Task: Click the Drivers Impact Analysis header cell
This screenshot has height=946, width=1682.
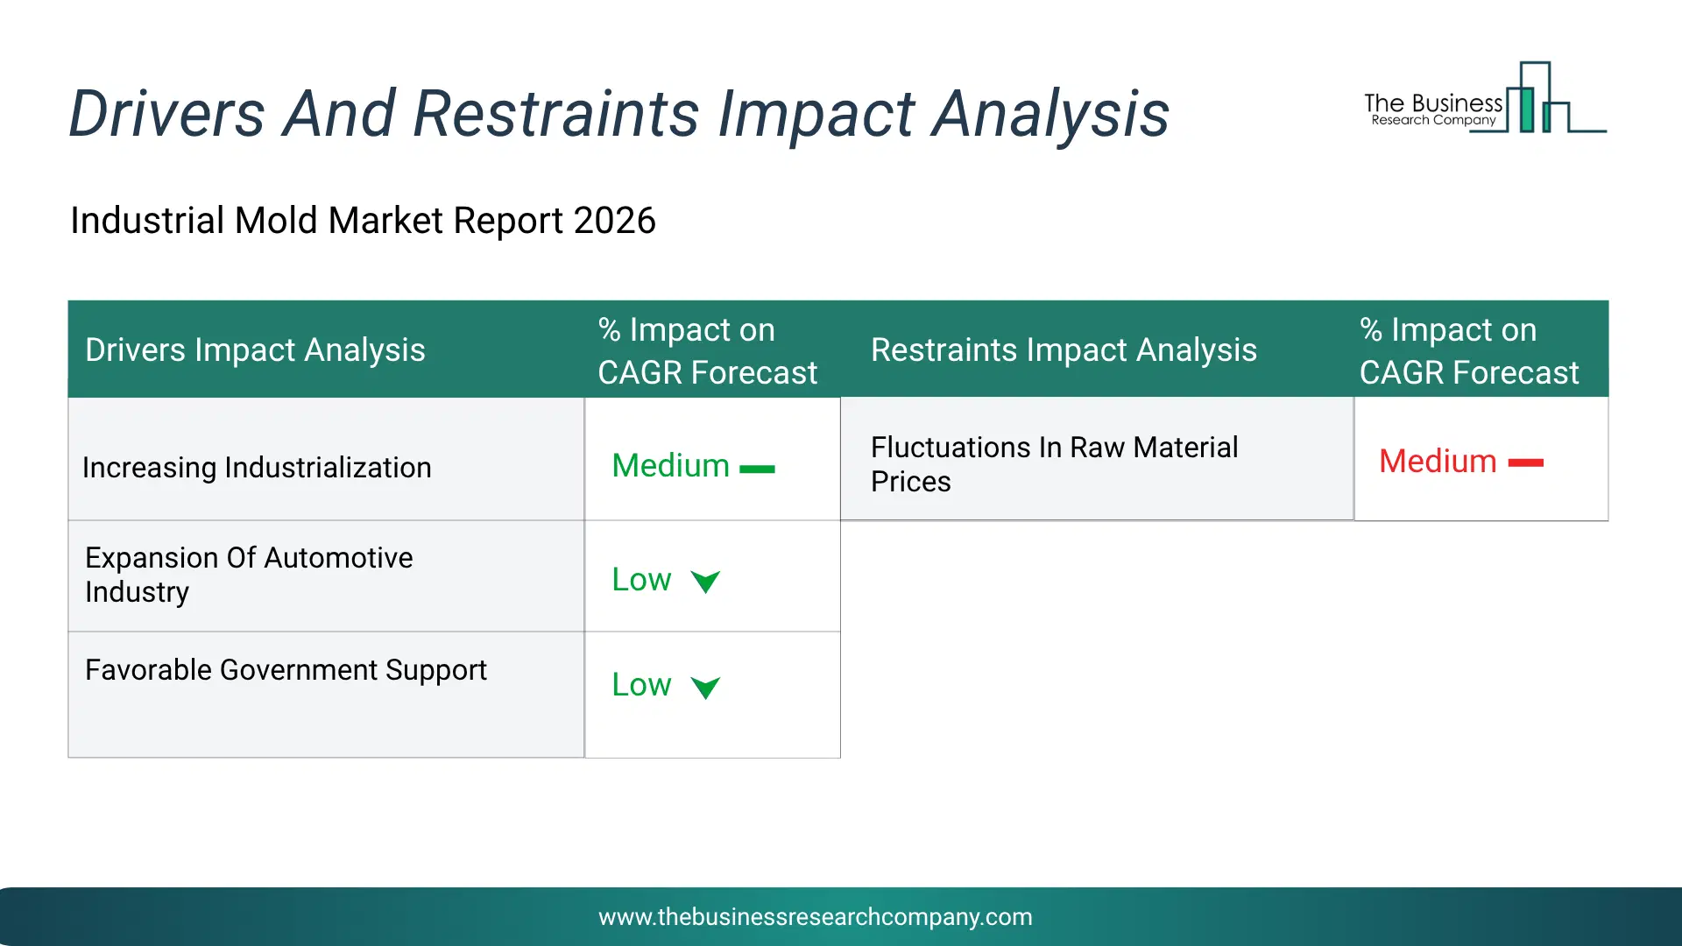Action: point(326,349)
